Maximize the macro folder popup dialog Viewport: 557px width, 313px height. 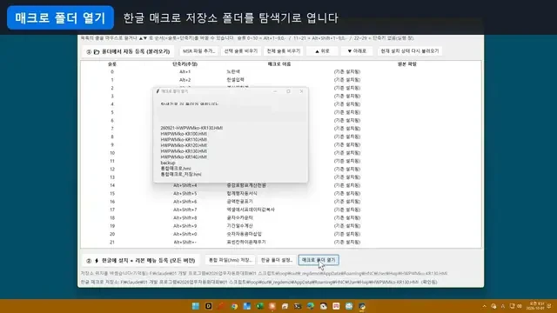click(x=288, y=91)
